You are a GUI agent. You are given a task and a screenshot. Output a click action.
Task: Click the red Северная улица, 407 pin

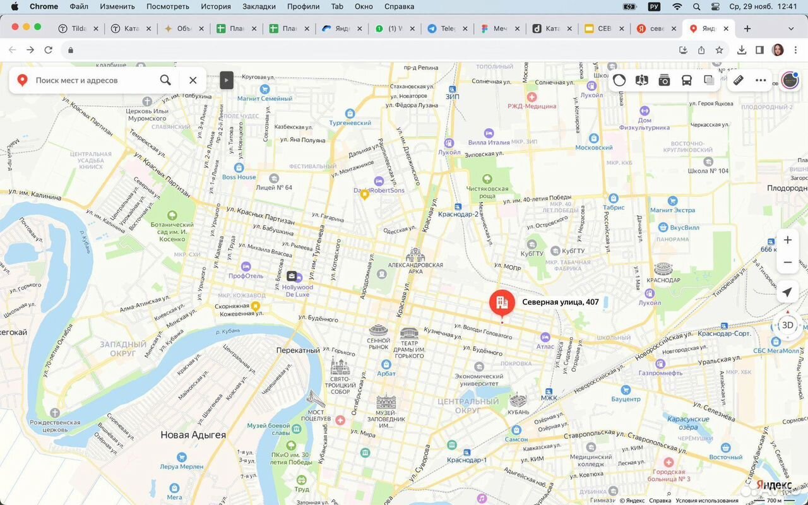502,304
